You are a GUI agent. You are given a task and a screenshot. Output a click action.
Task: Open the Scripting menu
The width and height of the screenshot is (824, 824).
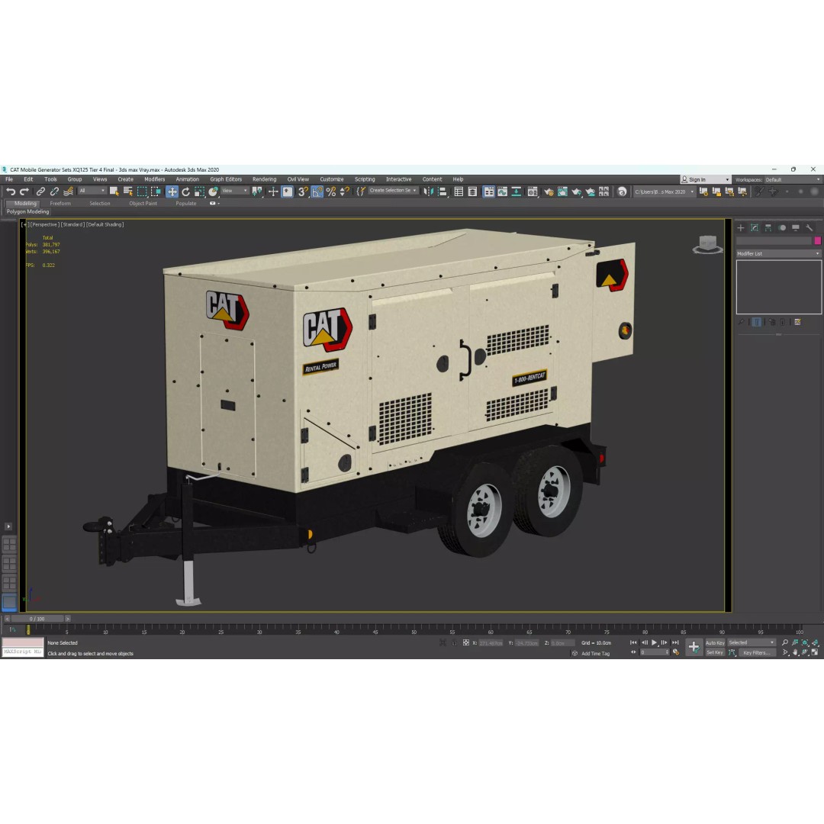click(365, 179)
